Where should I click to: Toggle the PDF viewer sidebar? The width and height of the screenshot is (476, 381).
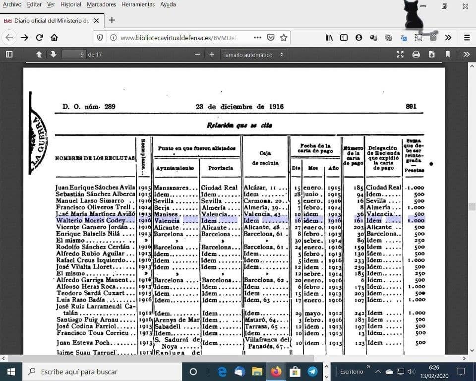(9, 55)
